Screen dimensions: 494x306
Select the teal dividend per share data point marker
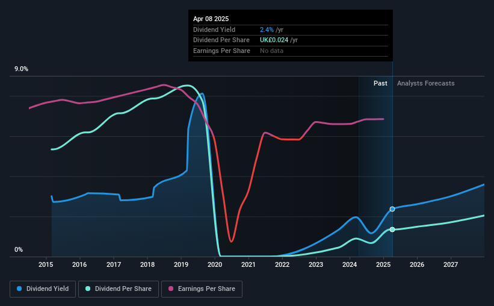coord(392,230)
